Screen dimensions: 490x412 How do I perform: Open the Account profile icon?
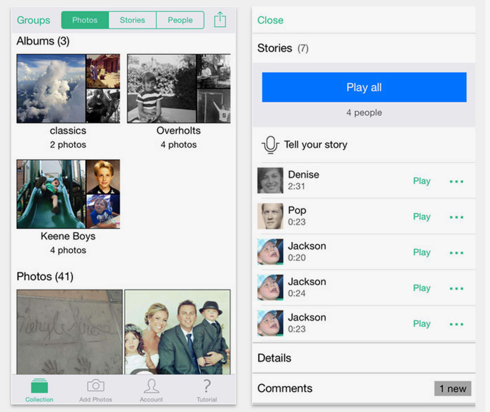151,387
